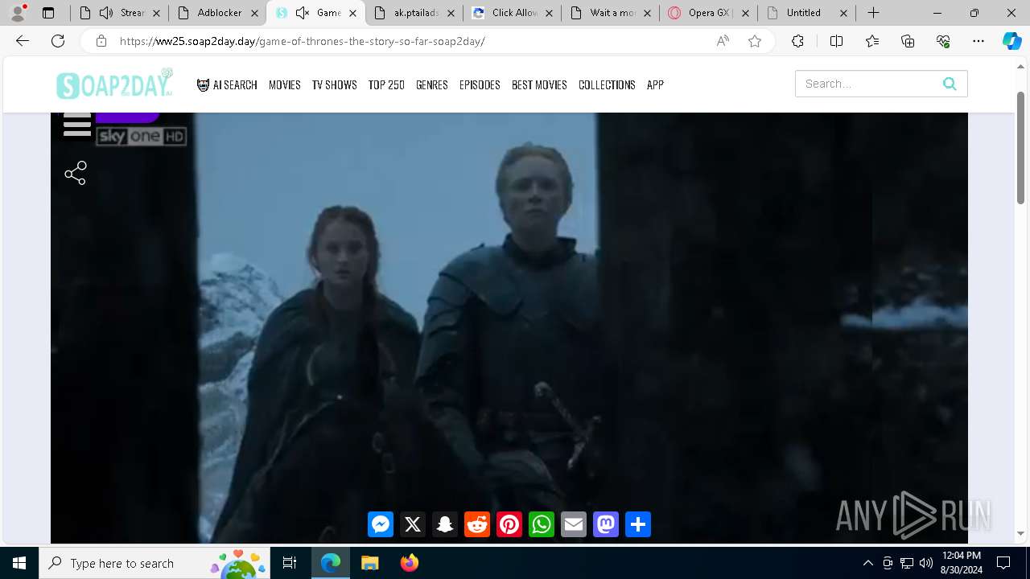Open the EPISODES menu item
This screenshot has height=579, width=1030.
click(480, 84)
